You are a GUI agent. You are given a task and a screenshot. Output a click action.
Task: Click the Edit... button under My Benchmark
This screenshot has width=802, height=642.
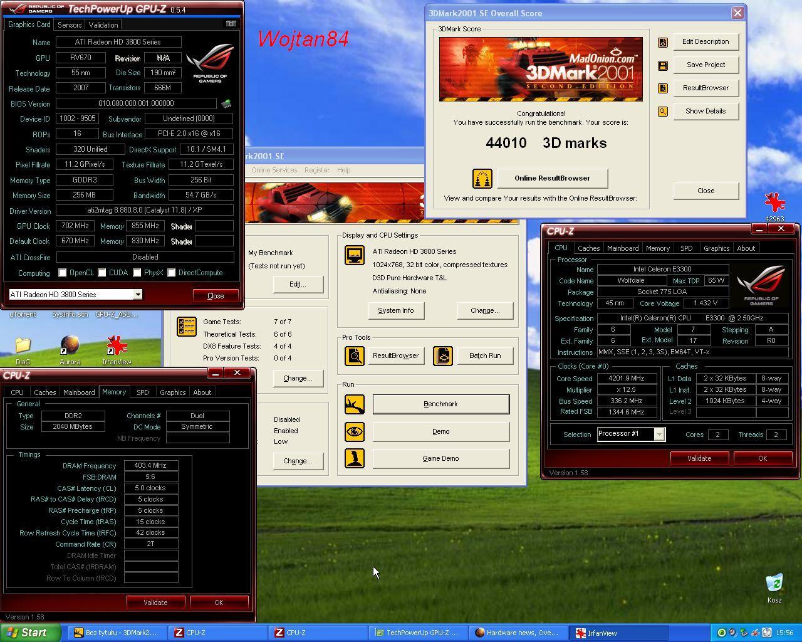[x=298, y=284]
